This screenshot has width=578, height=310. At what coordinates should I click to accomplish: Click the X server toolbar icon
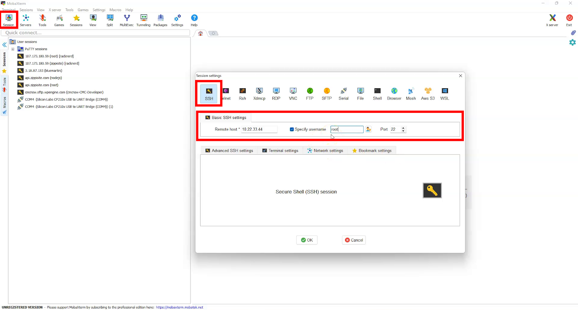click(552, 20)
